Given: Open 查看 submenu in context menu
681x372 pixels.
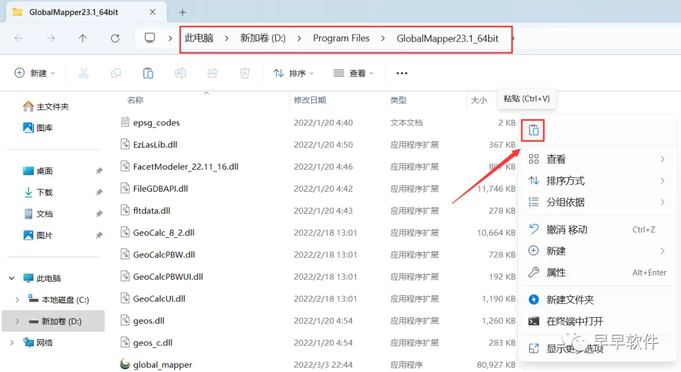Looking at the screenshot, I should click(x=597, y=160).
